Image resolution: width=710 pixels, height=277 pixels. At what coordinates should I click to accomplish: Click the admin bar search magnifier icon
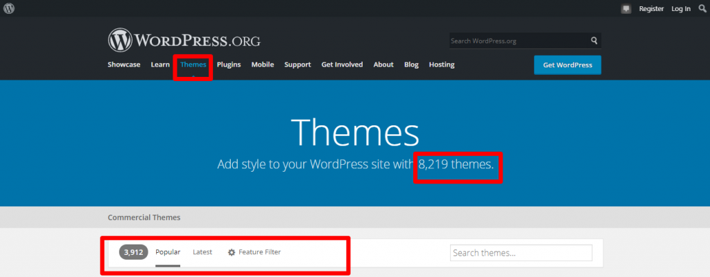[702, 8]
